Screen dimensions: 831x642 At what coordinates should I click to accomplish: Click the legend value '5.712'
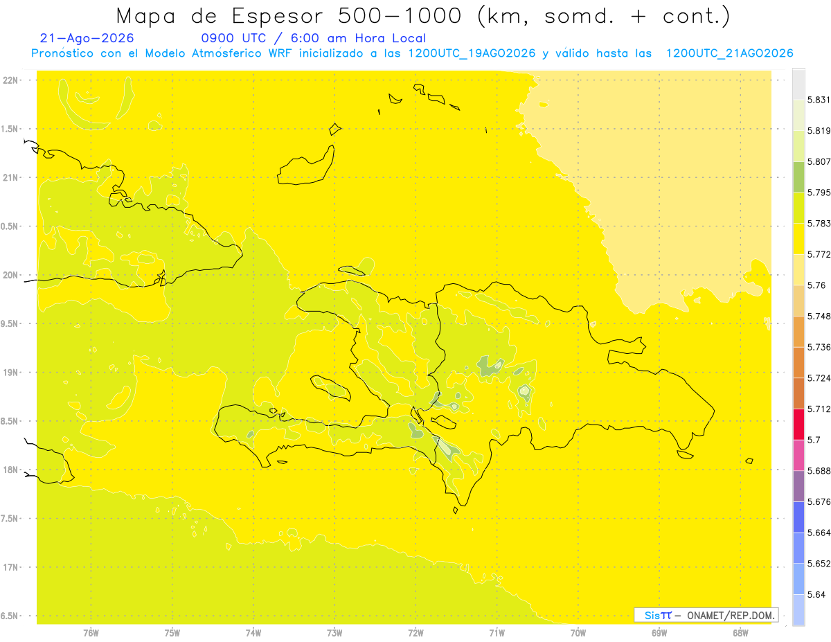(x=819, y=409)
